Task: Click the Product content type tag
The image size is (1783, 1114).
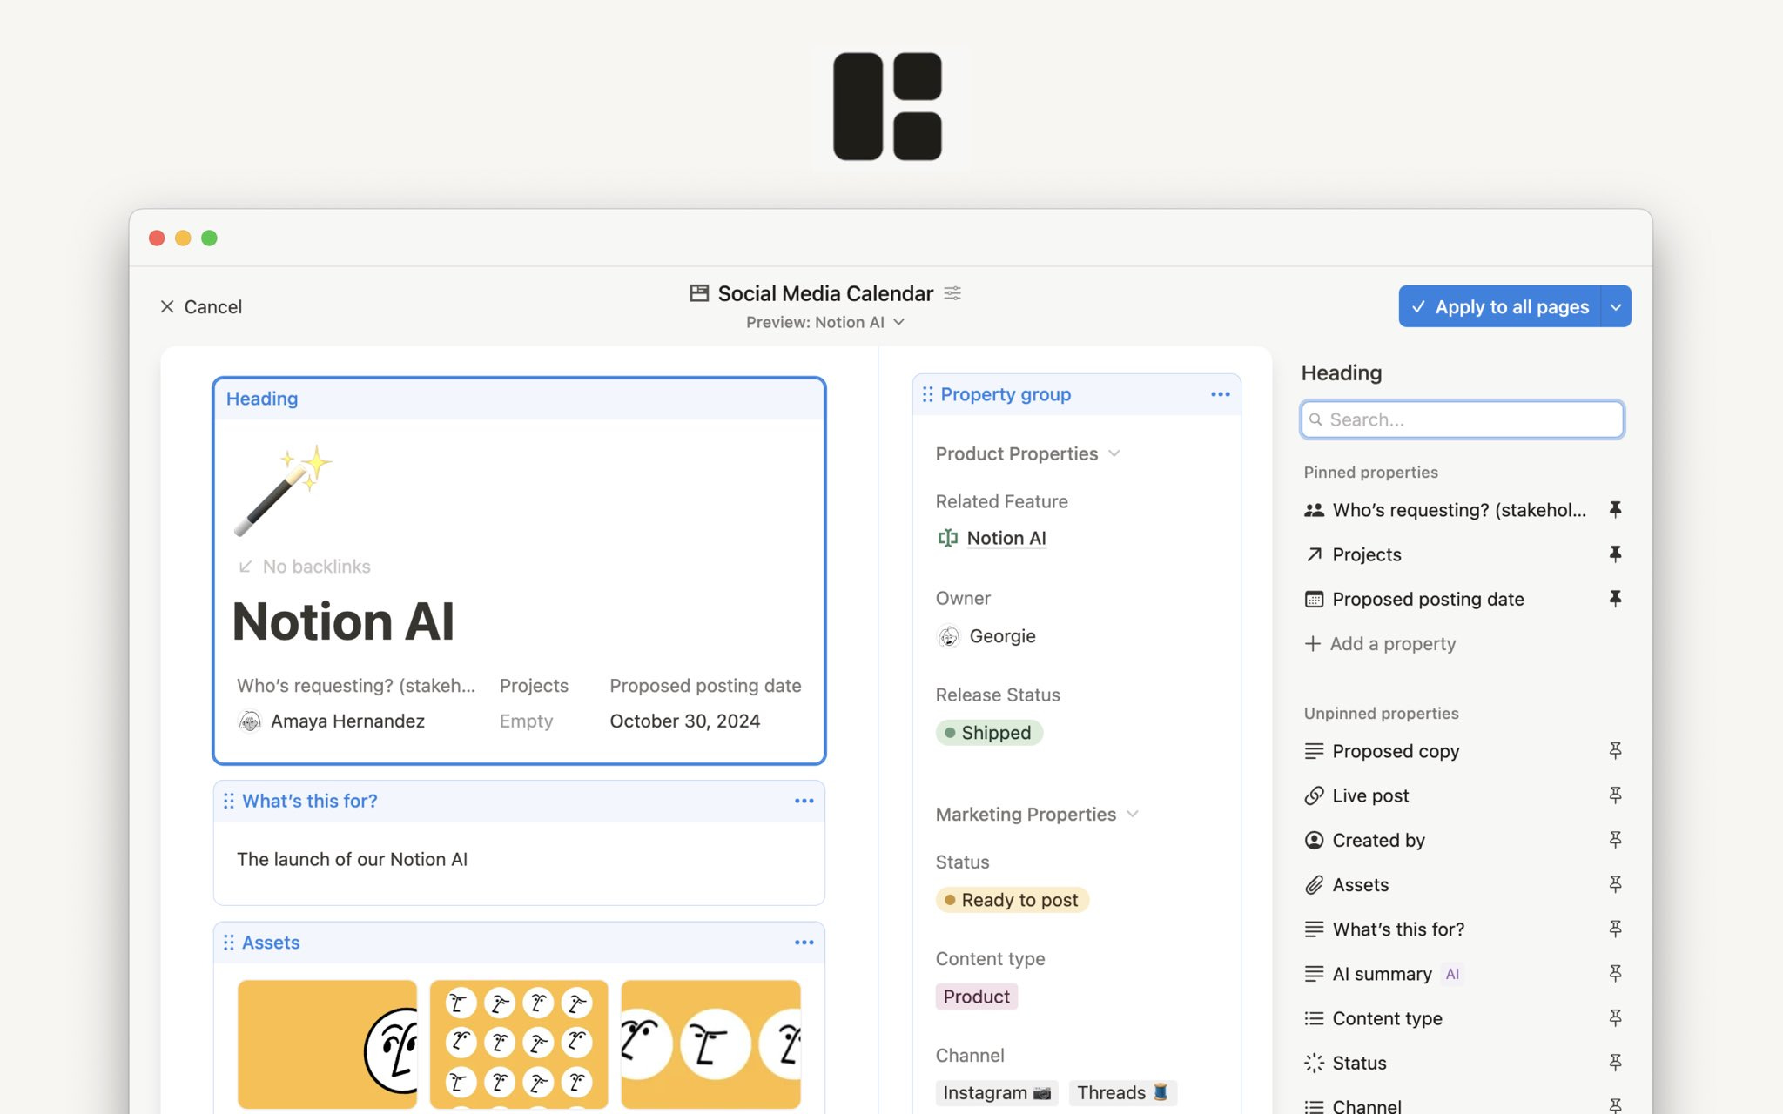Action: pyautogui.click(x=976, y=997)
